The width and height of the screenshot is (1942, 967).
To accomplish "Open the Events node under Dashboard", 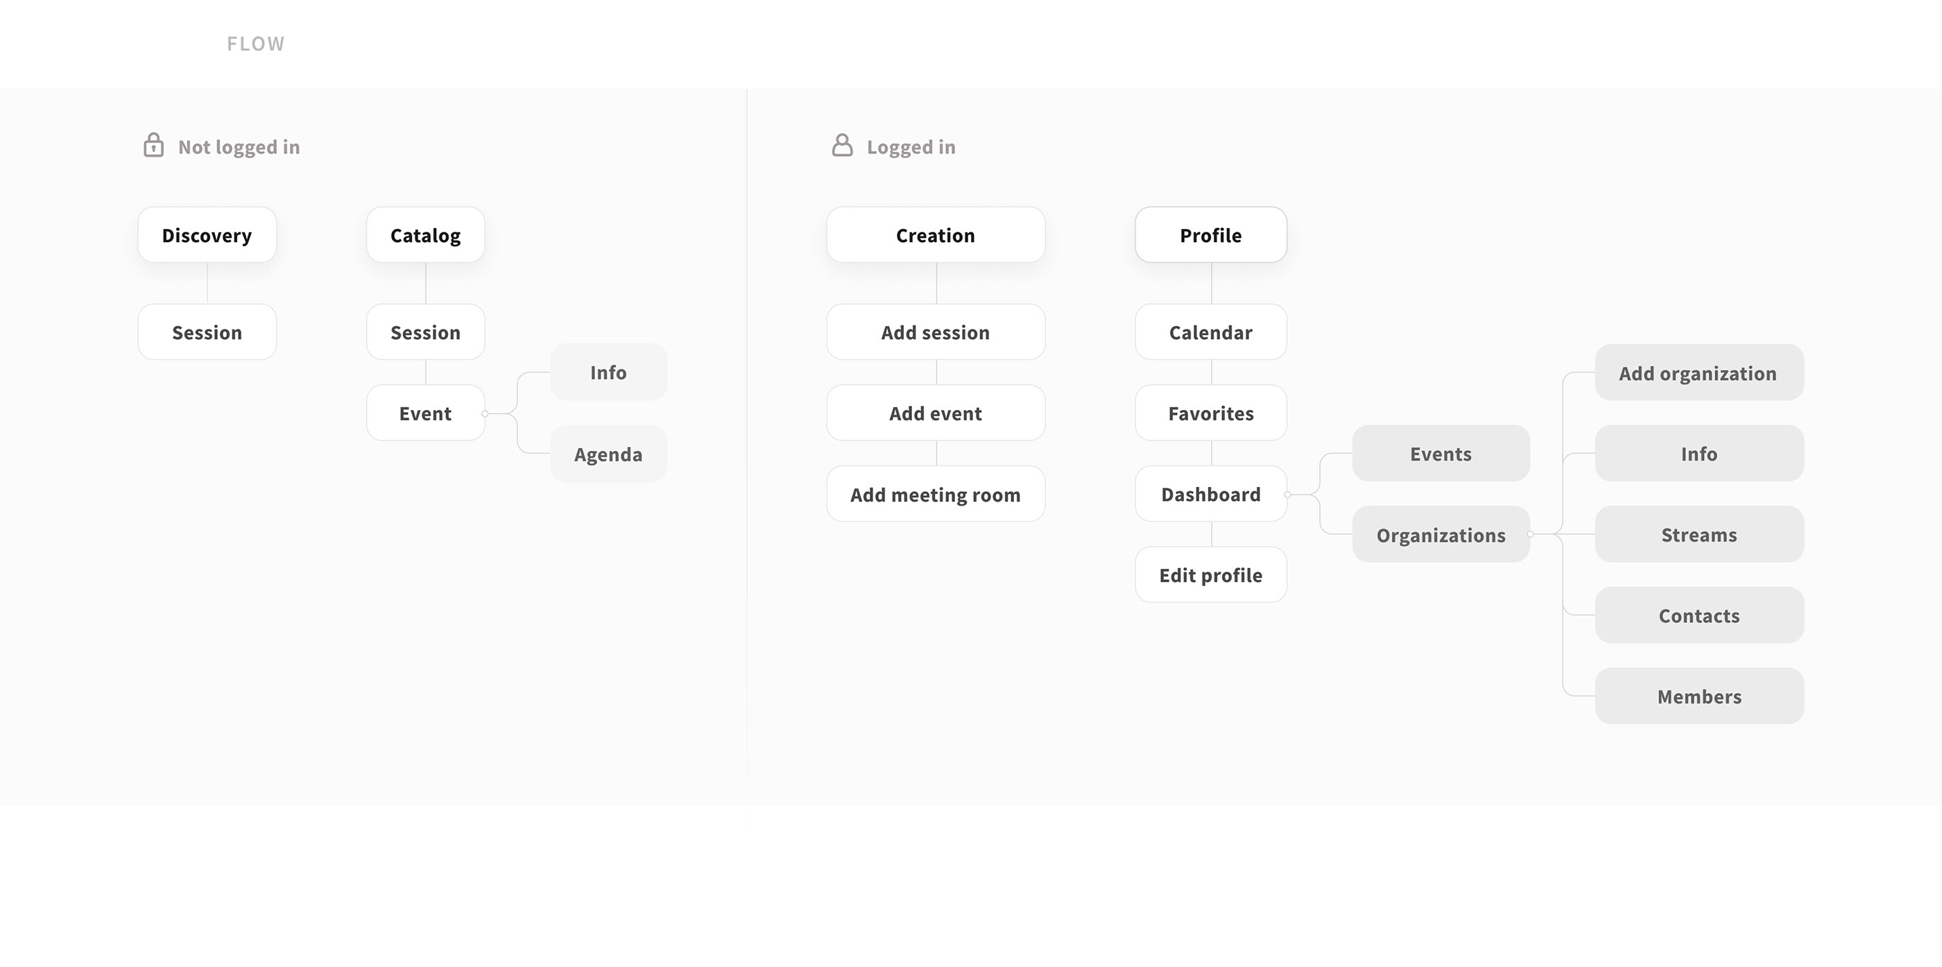I will [x=1440, y=454].
